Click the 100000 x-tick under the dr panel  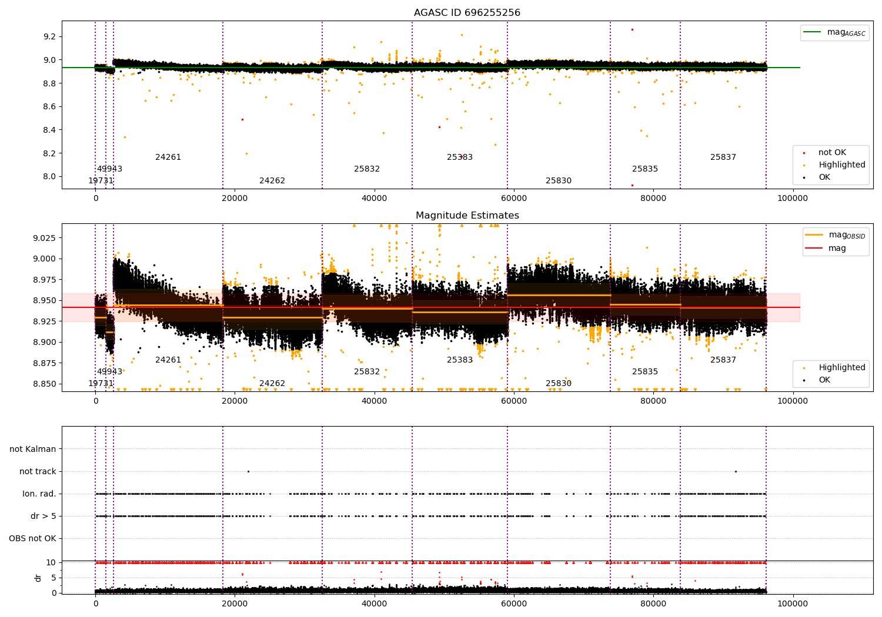793,603
